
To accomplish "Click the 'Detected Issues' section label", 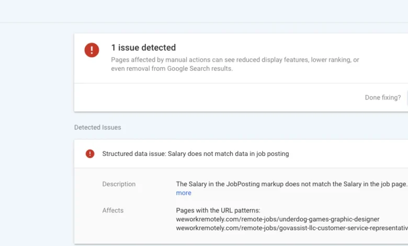I will [97, 127].
